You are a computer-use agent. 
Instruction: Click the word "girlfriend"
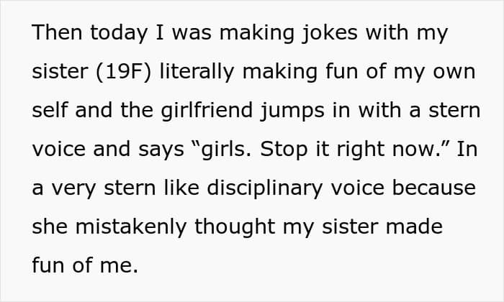[207, 111]
